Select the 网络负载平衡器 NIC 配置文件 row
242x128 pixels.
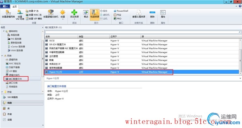tap(142, 48)
